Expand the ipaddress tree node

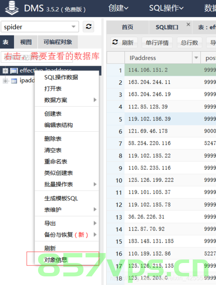click(5, 81)
